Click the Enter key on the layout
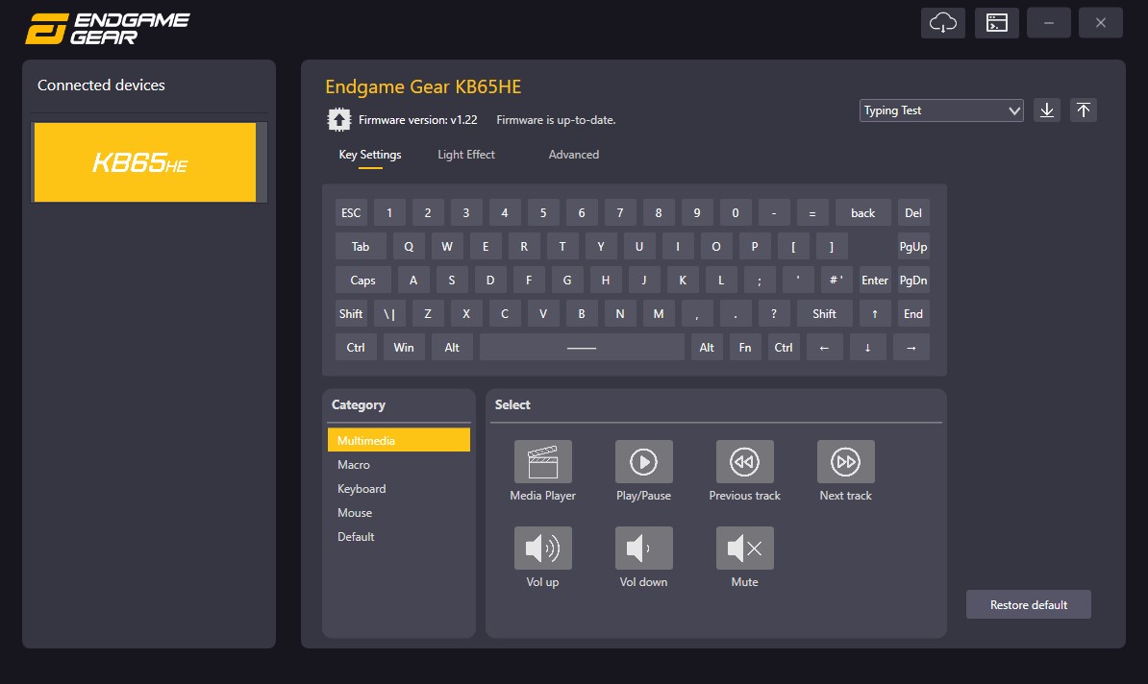This screenshot has height=684, width=1148. point(875,281)
